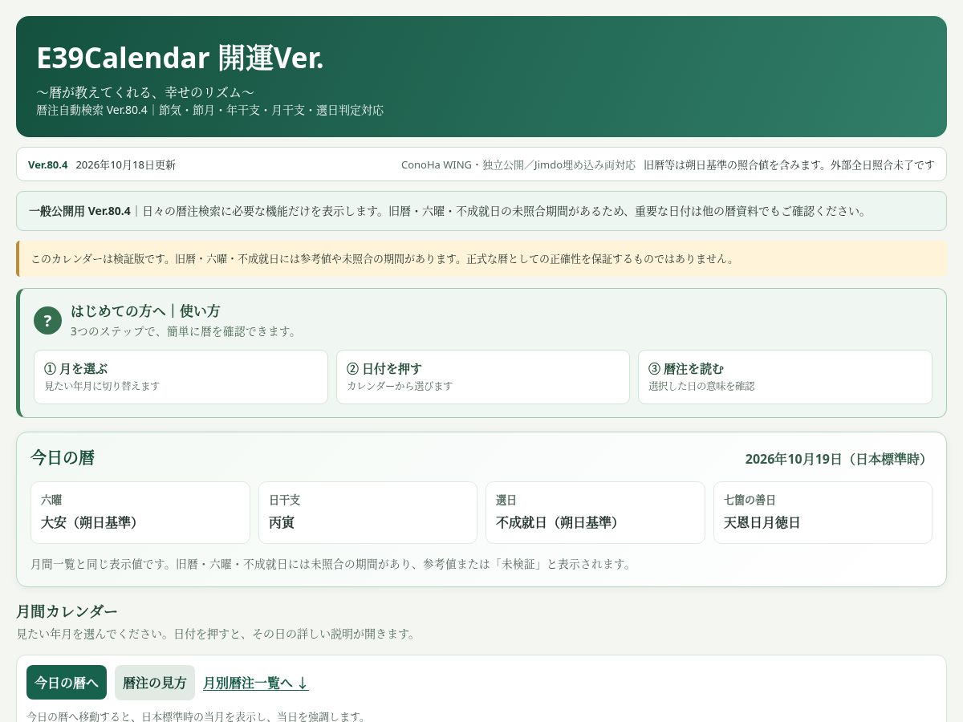Click the 2026年10月18日更新 date text
This screenshot has width=963, height=722.
click(125, 165)
